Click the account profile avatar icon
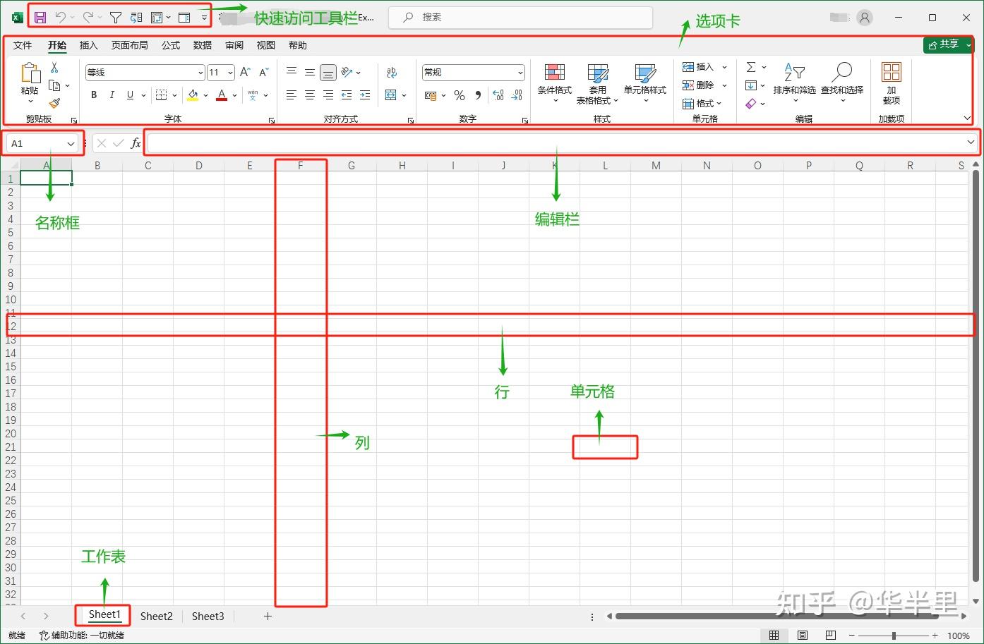984x644 pixels. coord(865,18)
